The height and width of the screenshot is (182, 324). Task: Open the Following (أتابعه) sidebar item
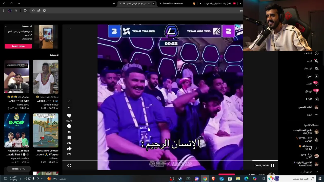point(313,61)
